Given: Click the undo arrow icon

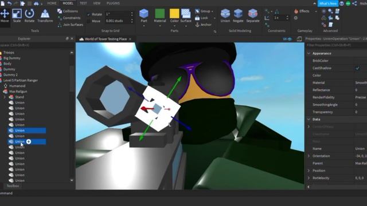Looking at the screenshot, I should coord(9,3).
